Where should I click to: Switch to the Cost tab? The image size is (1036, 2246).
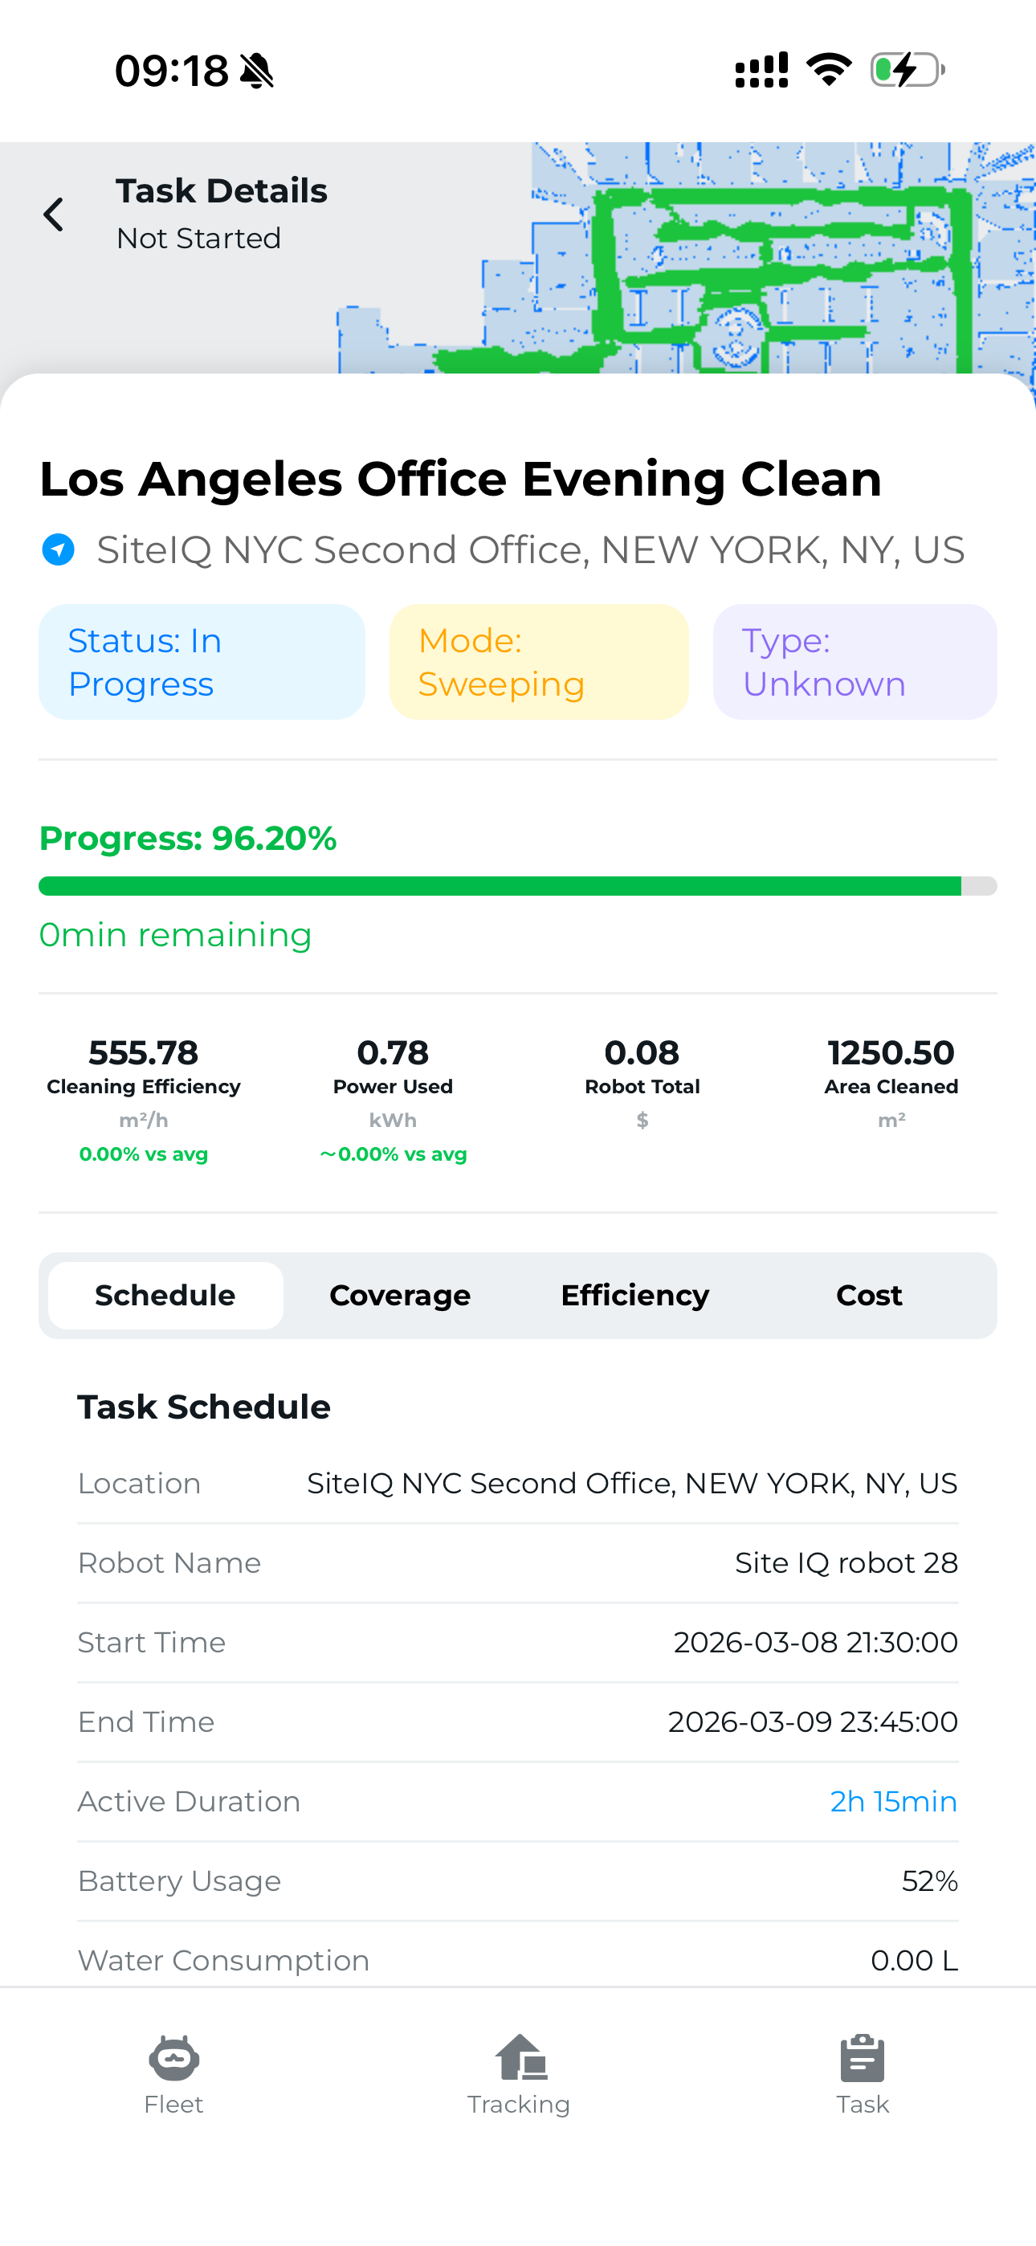[870, 1295]
